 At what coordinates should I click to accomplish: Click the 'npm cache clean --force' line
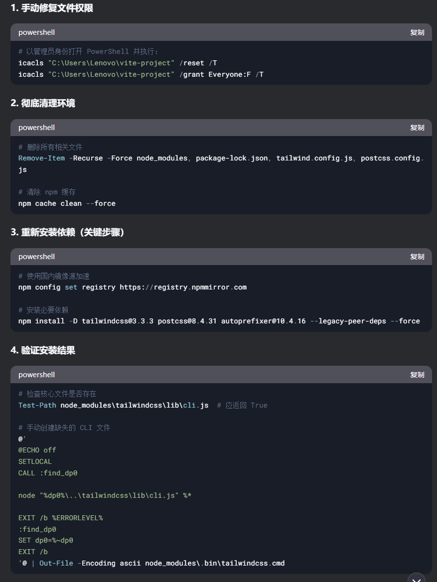click(x=67, y=203)
